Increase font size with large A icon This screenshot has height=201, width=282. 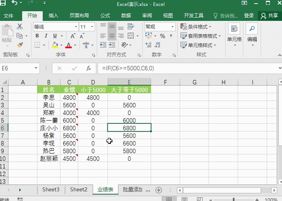click(73, 36)
